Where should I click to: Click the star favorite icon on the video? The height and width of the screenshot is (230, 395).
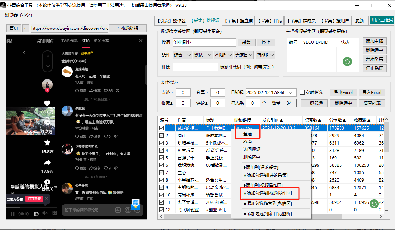coord(47,143)
